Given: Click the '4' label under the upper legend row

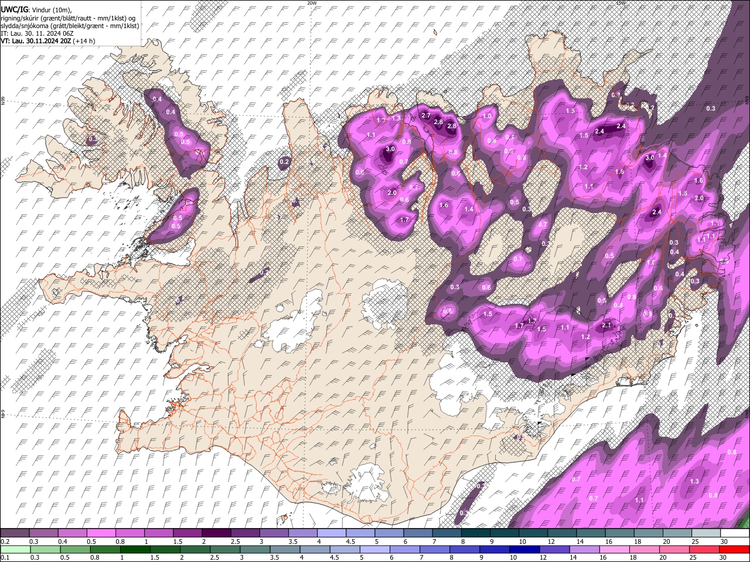Looking at the screenshot, I should coord(319,542).
